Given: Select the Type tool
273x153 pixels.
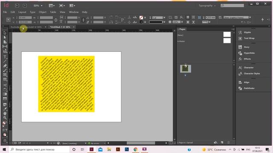Looking at the screenshot, I should point(5,57).
